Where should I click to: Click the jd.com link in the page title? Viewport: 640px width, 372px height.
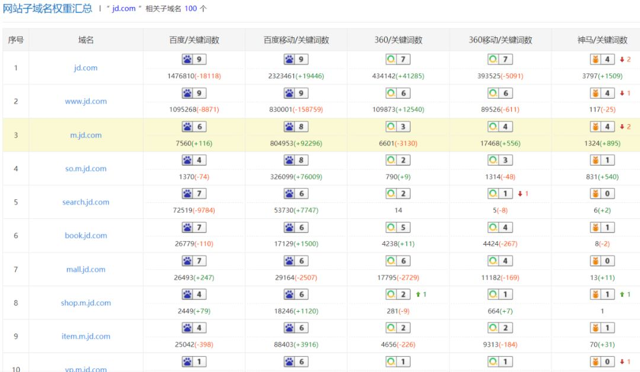tap(124, 8)
